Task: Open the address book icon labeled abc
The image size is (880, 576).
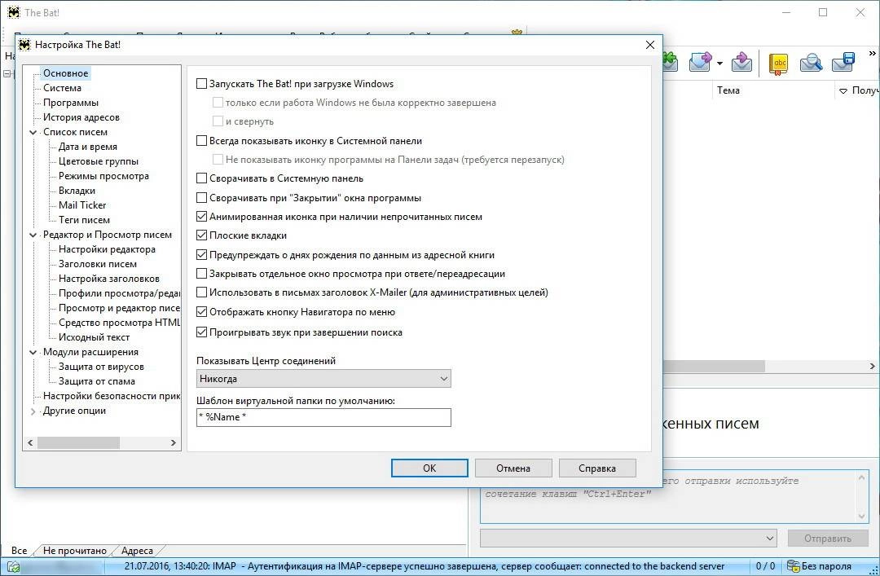Action: 779,63
